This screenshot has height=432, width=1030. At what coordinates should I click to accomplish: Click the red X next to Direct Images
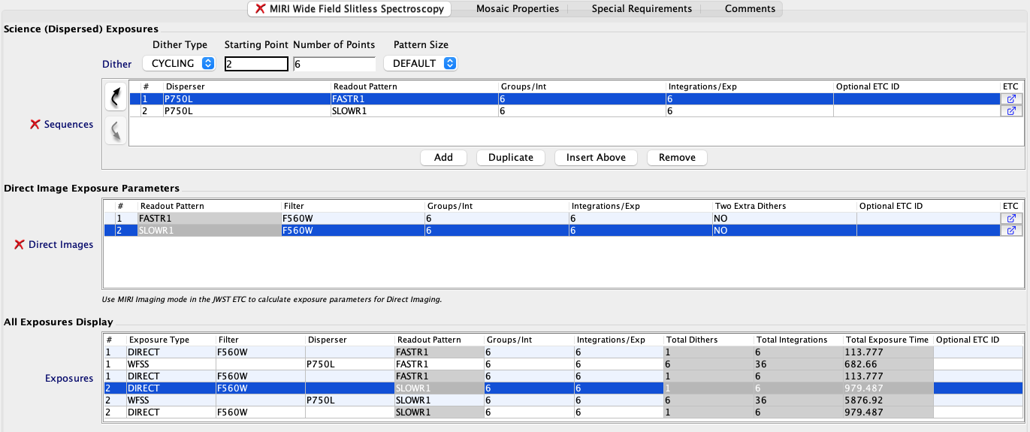coord(20,245)
